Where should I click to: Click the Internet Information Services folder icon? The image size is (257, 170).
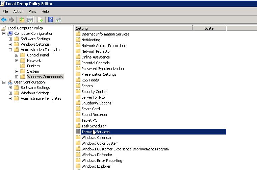[x=78, y=34]
